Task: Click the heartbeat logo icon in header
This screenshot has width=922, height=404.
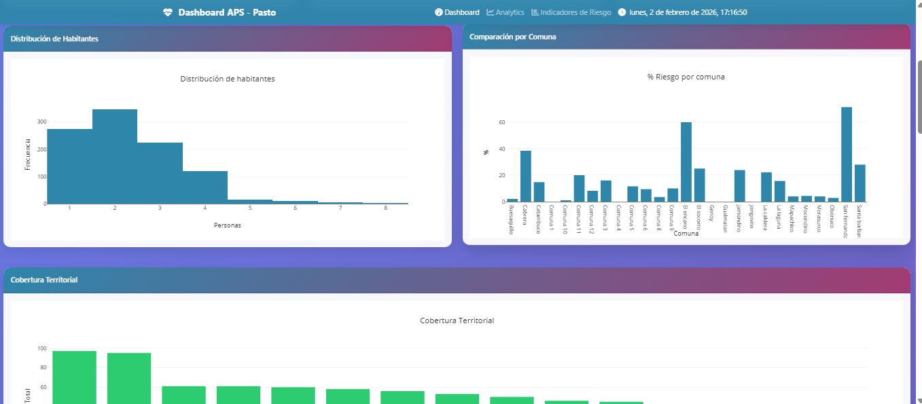Action: 168,12
